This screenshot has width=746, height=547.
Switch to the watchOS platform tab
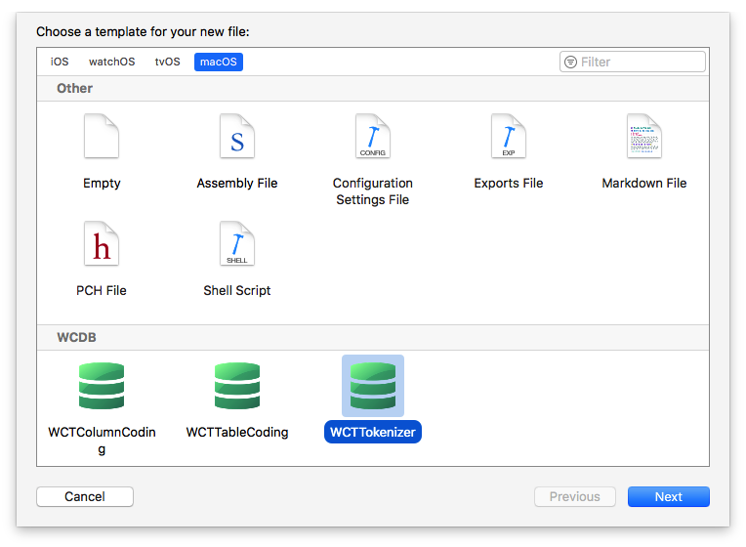click(111, 62)
